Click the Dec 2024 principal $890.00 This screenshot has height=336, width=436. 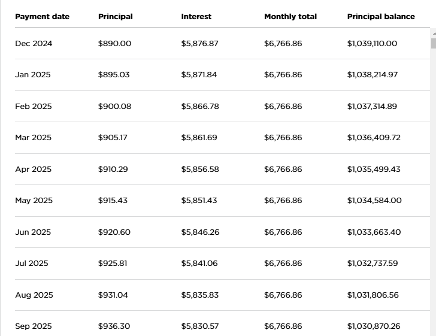tap(114, 43)
